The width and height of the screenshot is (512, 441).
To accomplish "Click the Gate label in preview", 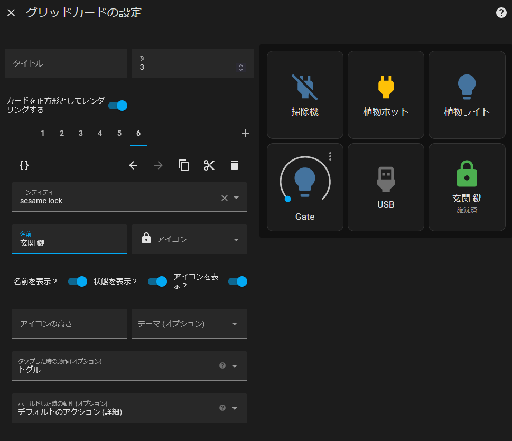I will click(x=305, y=217).
